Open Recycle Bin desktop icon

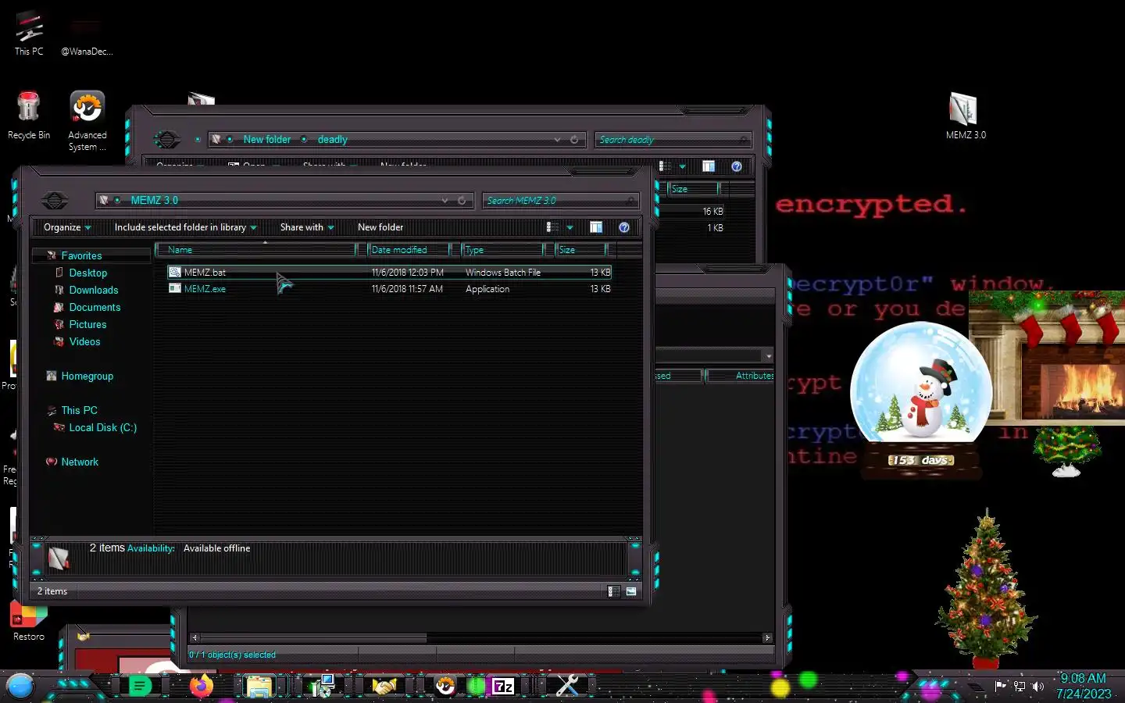(x=29, y=116)
